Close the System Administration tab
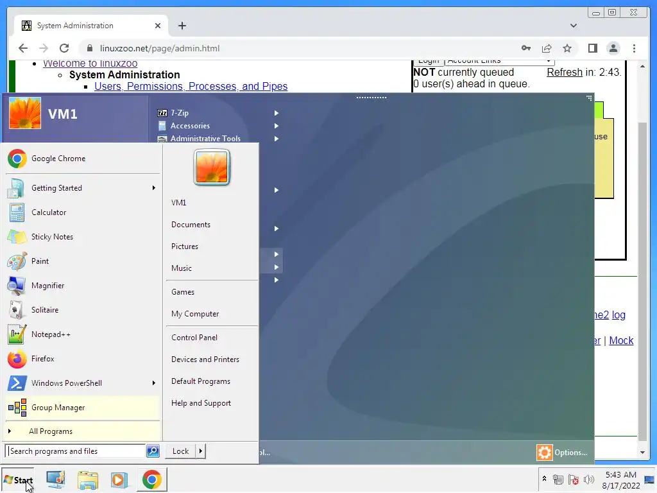The height and width of the screenshot is (493, 657). coord(158,26)
